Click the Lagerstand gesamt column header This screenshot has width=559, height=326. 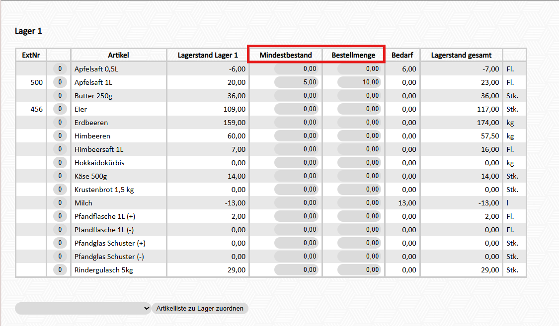click(x=461, y=55)
